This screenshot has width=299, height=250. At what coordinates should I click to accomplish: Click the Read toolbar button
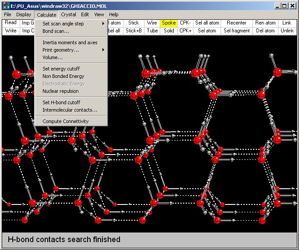pos(11,23)
